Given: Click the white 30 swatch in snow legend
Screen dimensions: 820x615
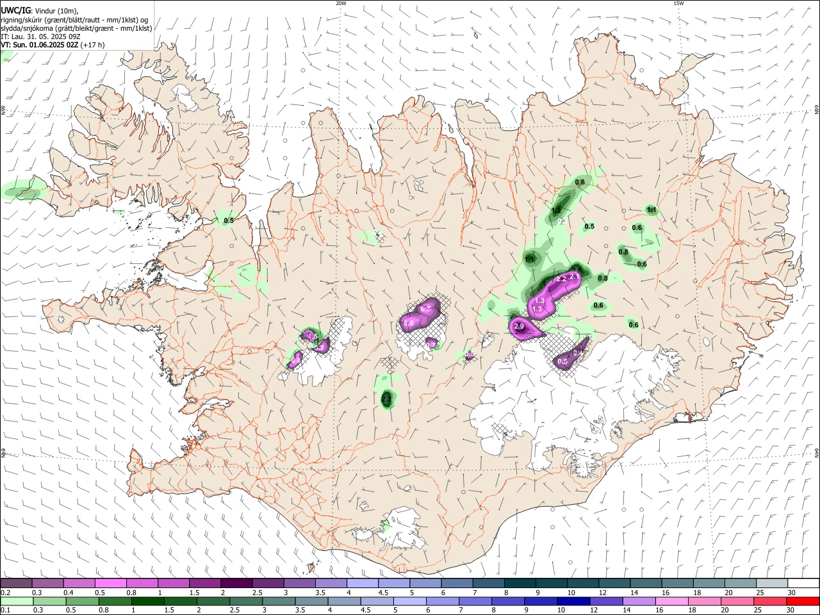Looking at the screenshot, I should point(804,583).
